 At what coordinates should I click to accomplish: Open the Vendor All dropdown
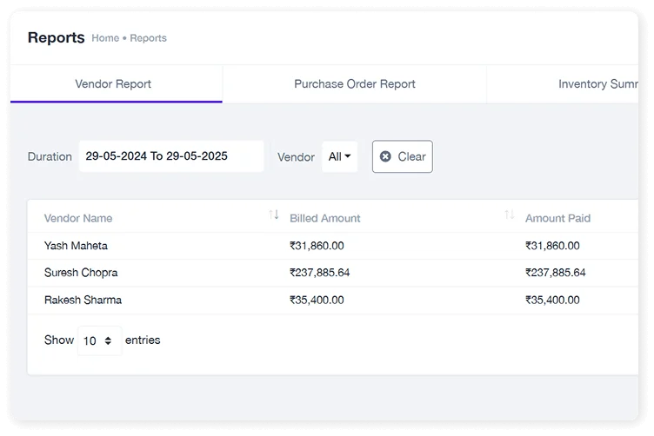[x=339, y=156]
